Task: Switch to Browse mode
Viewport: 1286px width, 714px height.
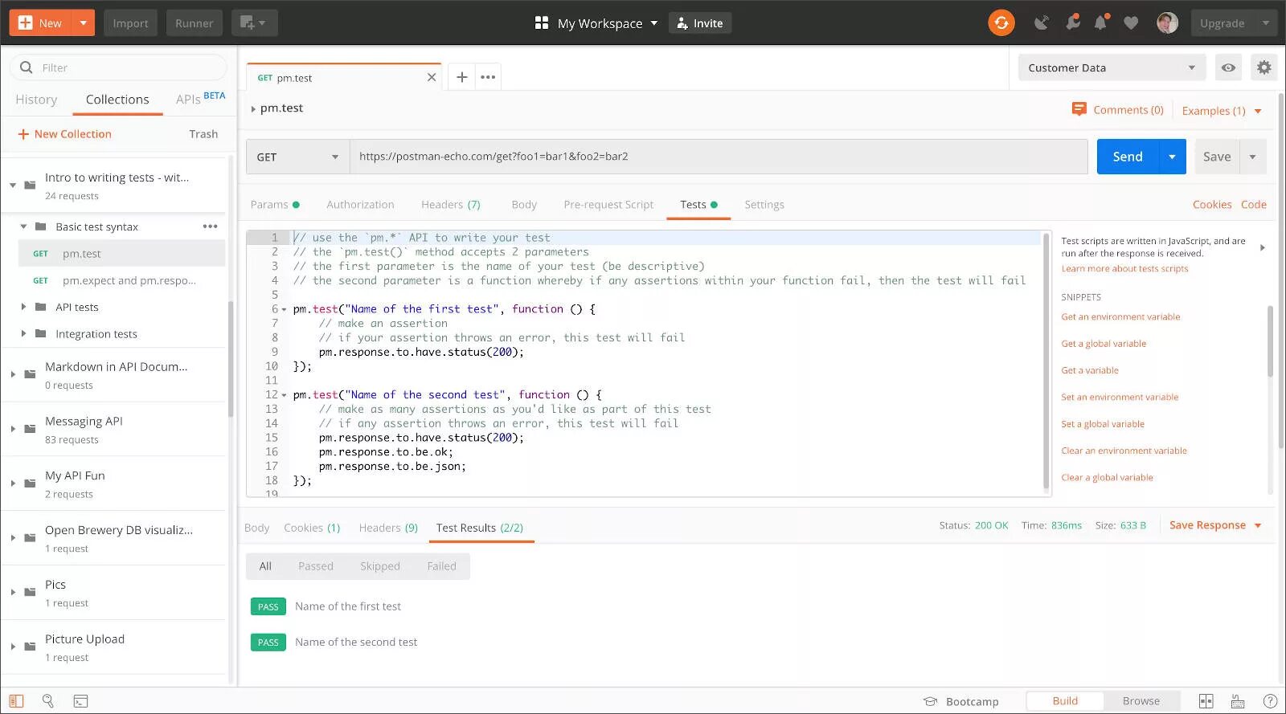Action: pos(1141,701)
